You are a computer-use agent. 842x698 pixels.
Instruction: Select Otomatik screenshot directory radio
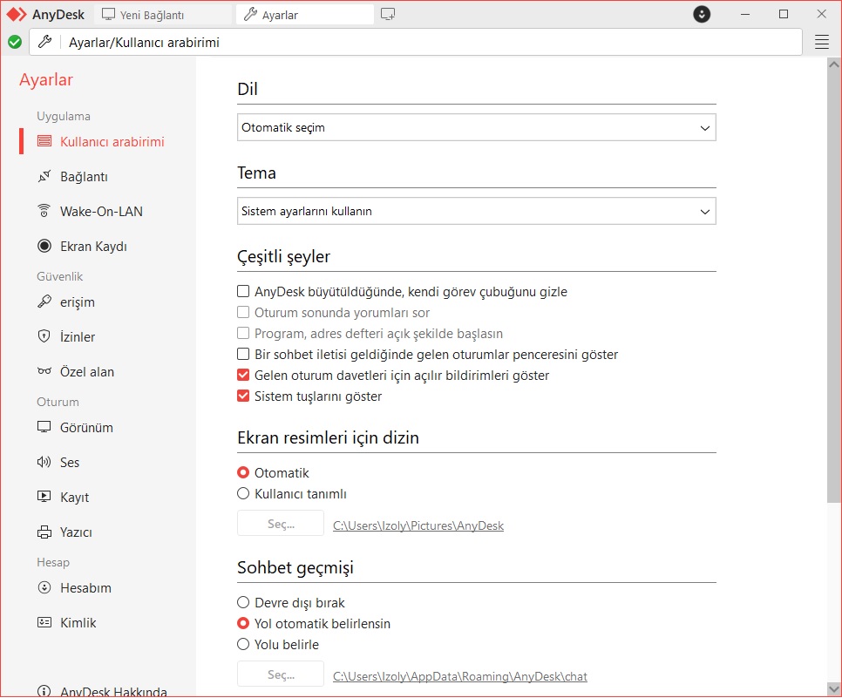[x=243, y=472]
